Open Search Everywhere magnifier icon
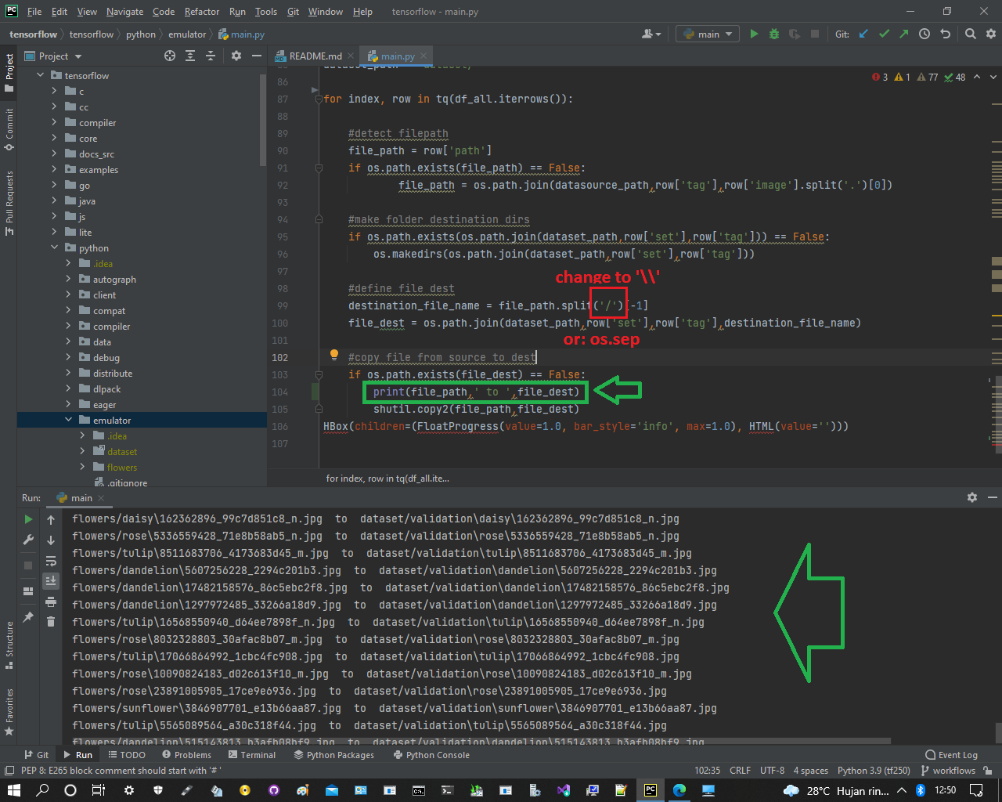The height and width of the screenshot is (802, 1002). pos(971,34)
